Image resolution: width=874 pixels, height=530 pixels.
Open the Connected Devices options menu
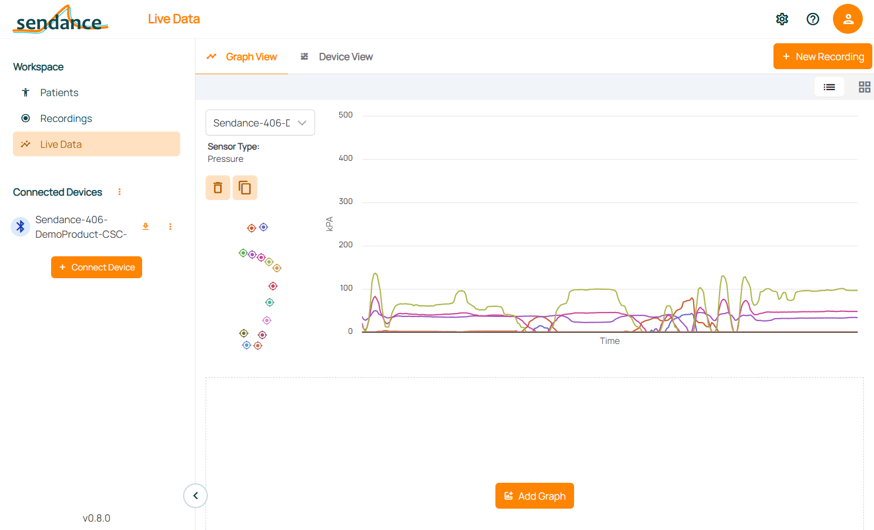(x=120, y=192)
